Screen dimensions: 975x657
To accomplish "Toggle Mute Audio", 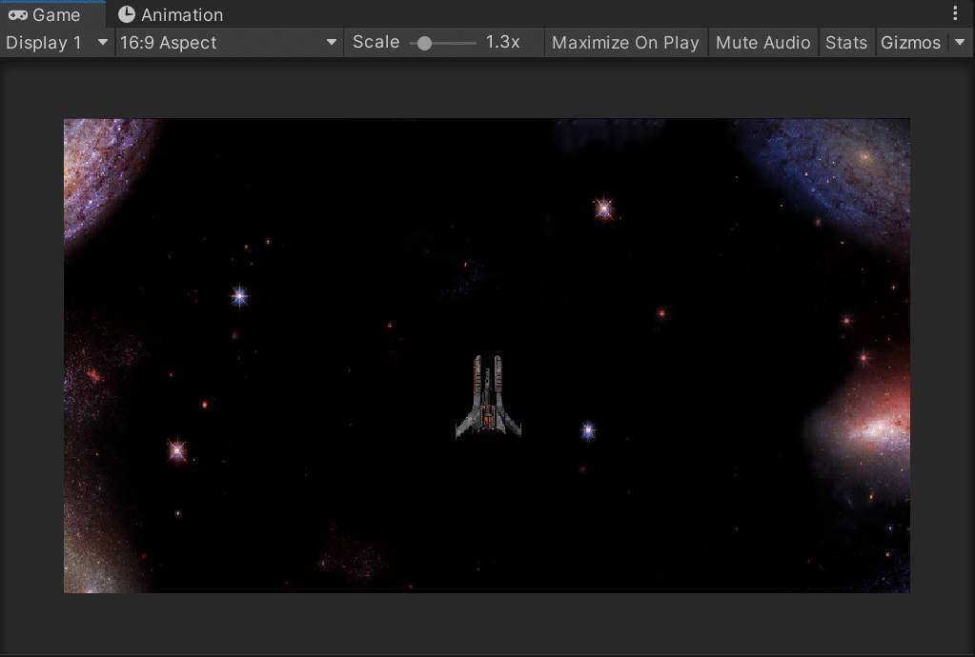I will [x=763, y=42].
